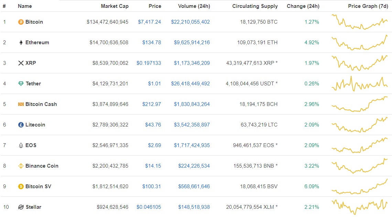Click Bitcoin SV volume $568,661,646
Image resolution: width=392 pixels, height=217 pixels.
tap(194, 186)
